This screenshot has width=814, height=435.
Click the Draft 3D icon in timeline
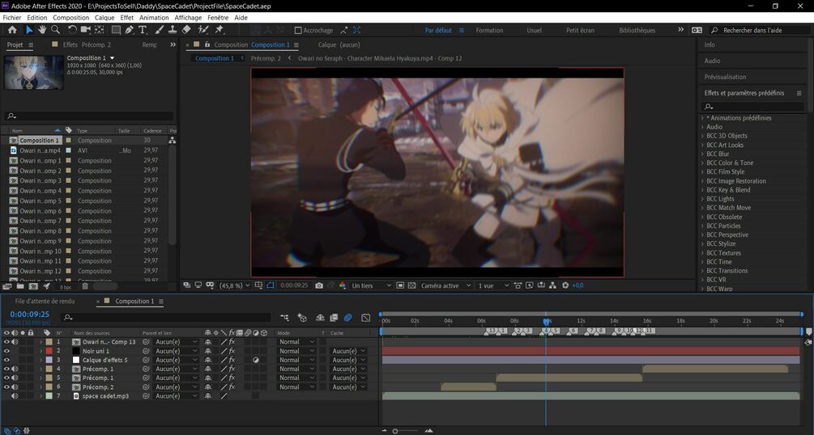point(302,317)
